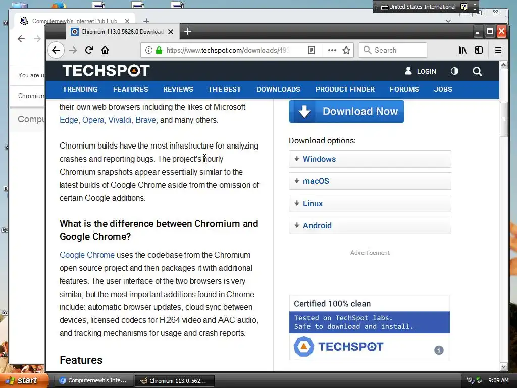The width and height of the screenshot is (517, 388).
Task: Select the Chromium 113.0.5626.0 Download tab
Action: (122, 32)
